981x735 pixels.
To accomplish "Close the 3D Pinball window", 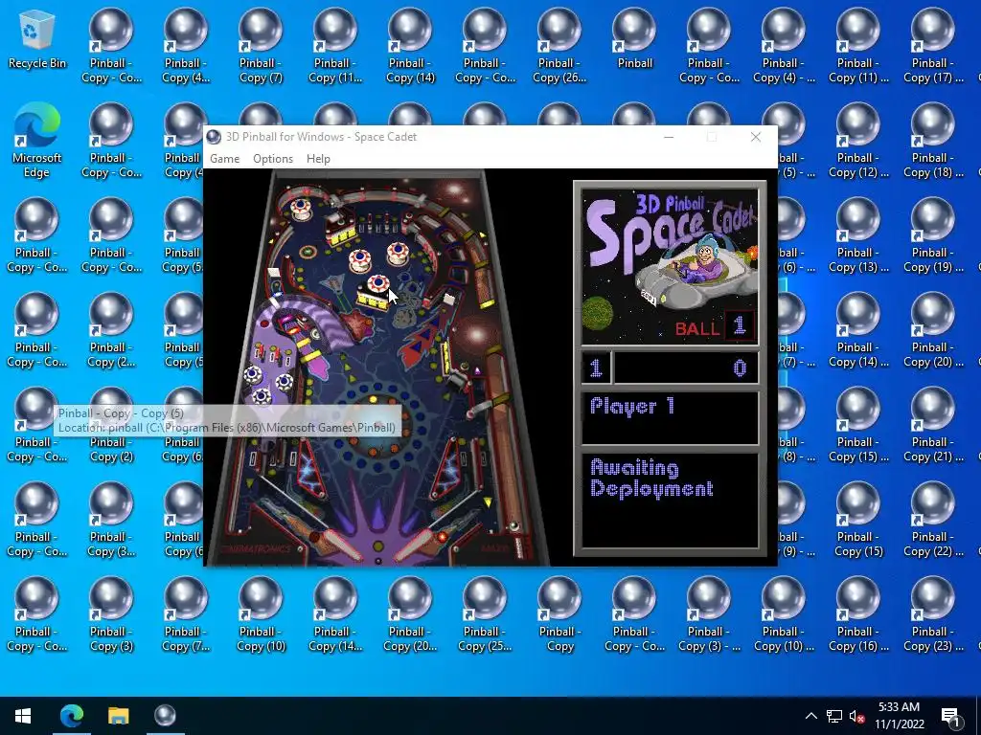I will click(756, 137).
